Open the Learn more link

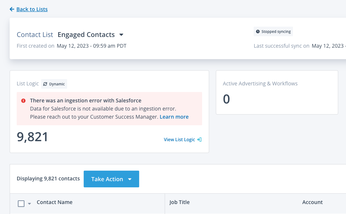point(174,117)
